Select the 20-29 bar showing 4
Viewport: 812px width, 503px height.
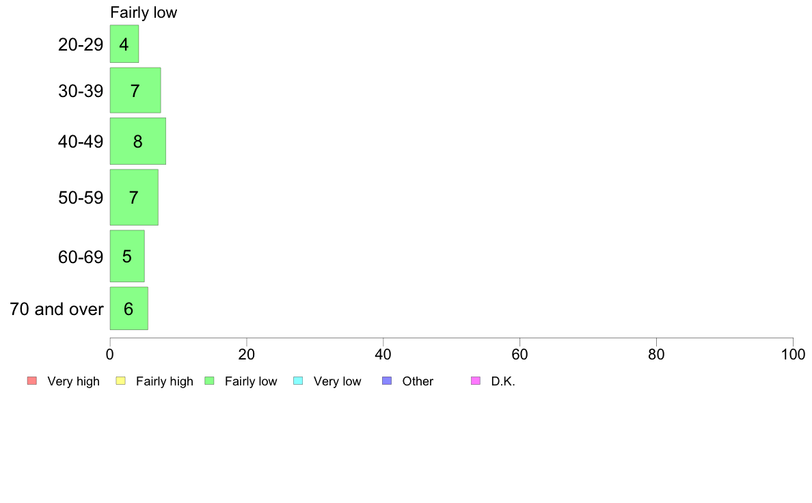[x=124, y=44]
